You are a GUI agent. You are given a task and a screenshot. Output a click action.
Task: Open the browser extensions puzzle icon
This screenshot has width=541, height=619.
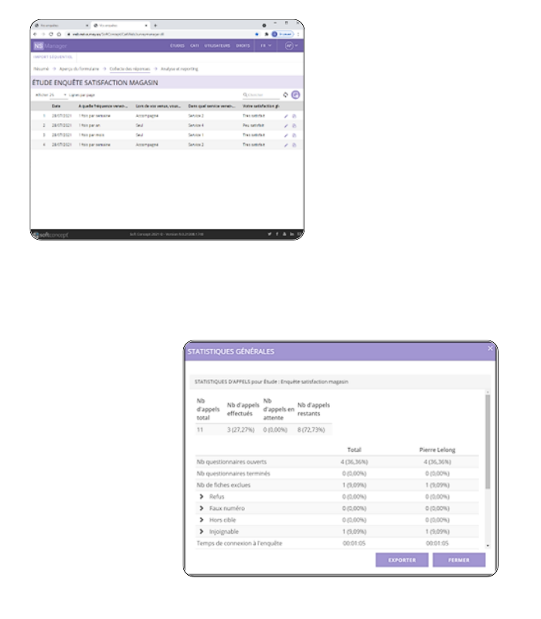tap(266, 34)
